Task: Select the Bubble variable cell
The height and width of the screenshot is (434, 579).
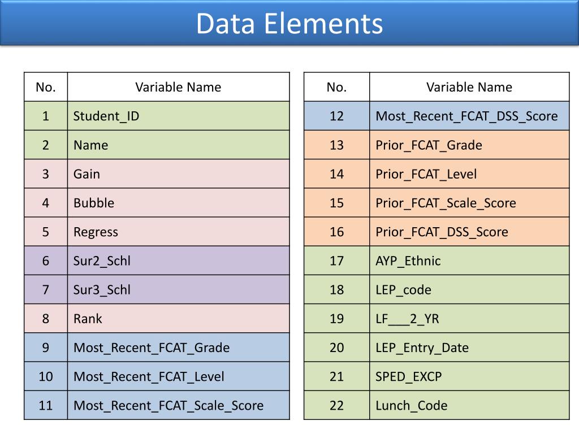Action: [178, 203]
